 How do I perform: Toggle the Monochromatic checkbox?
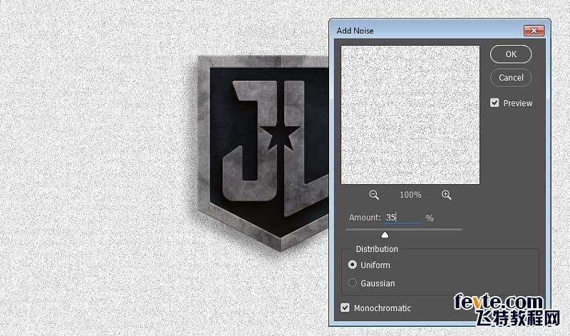coord(346,308)
